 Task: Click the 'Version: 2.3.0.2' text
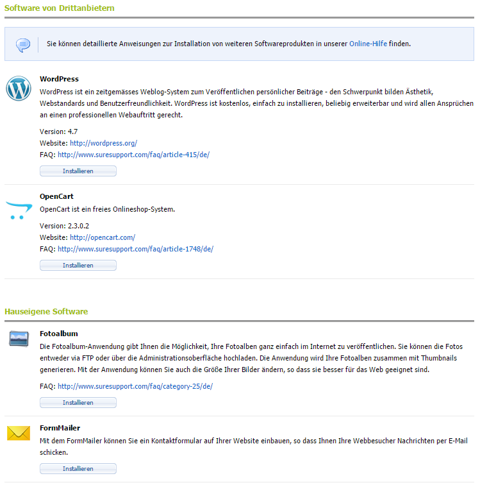click(x=64, y=226)
